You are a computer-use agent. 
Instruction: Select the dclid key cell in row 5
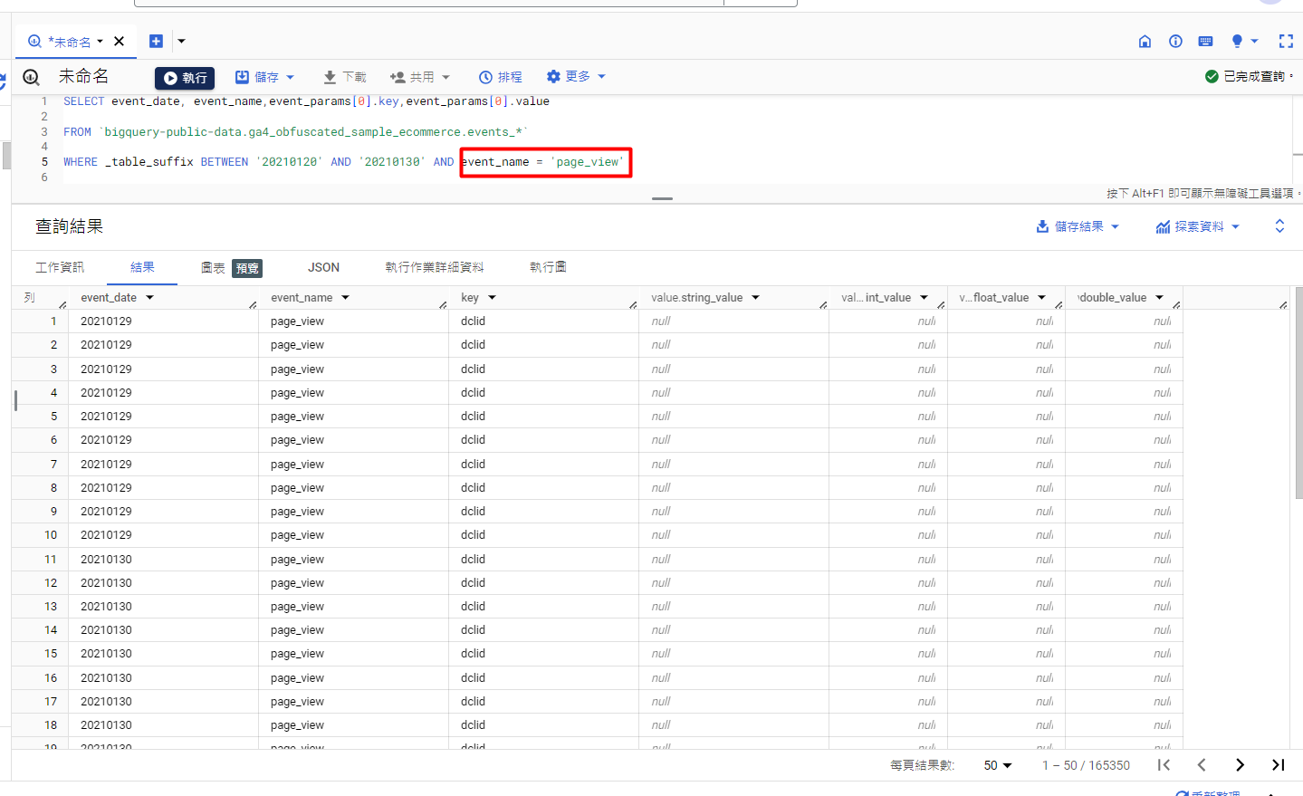pyautogui.click(x=543, y=417)
